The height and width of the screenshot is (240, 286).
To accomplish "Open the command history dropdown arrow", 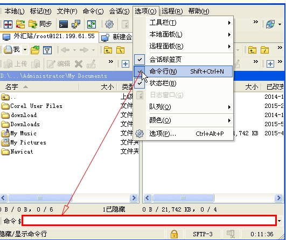I will tap(279, 221).
